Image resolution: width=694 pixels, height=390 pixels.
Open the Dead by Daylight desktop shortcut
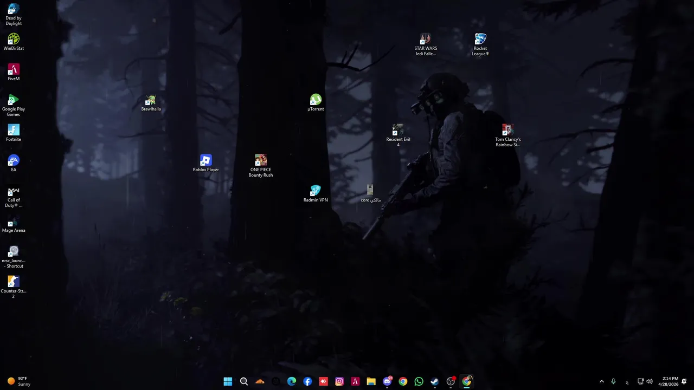click(x=14, y=15)
